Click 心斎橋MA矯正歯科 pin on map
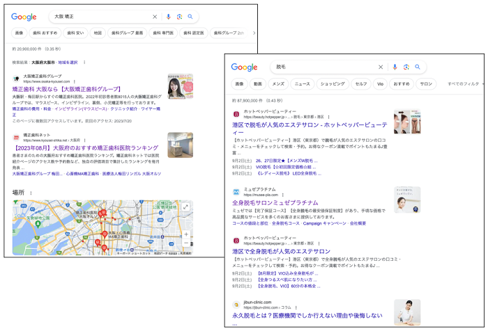The image size is (488, 331). point(105,234)
